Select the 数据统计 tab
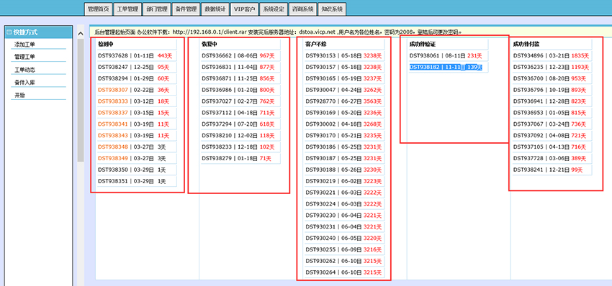612x286 pixels. [215, 9]
